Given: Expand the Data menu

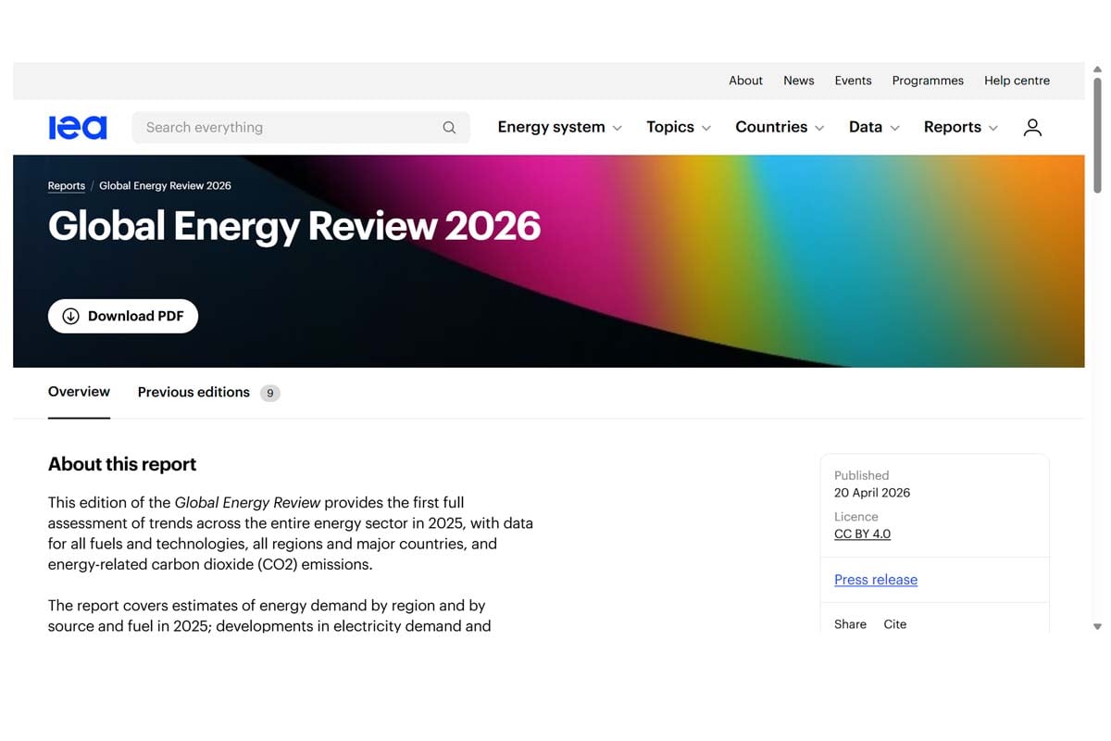Looking at the screenshot, I should click(873, 128).
